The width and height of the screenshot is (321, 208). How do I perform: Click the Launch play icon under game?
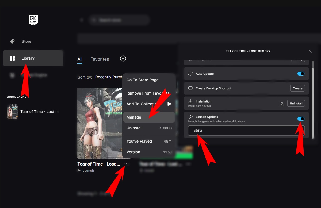pos(79,170)
